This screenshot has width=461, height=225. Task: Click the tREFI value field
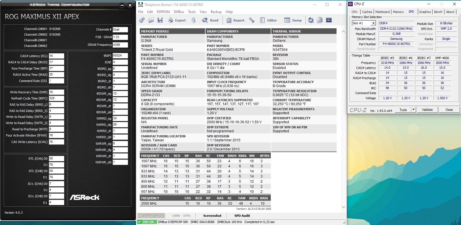pyautogui.click(x=120, y=56)
